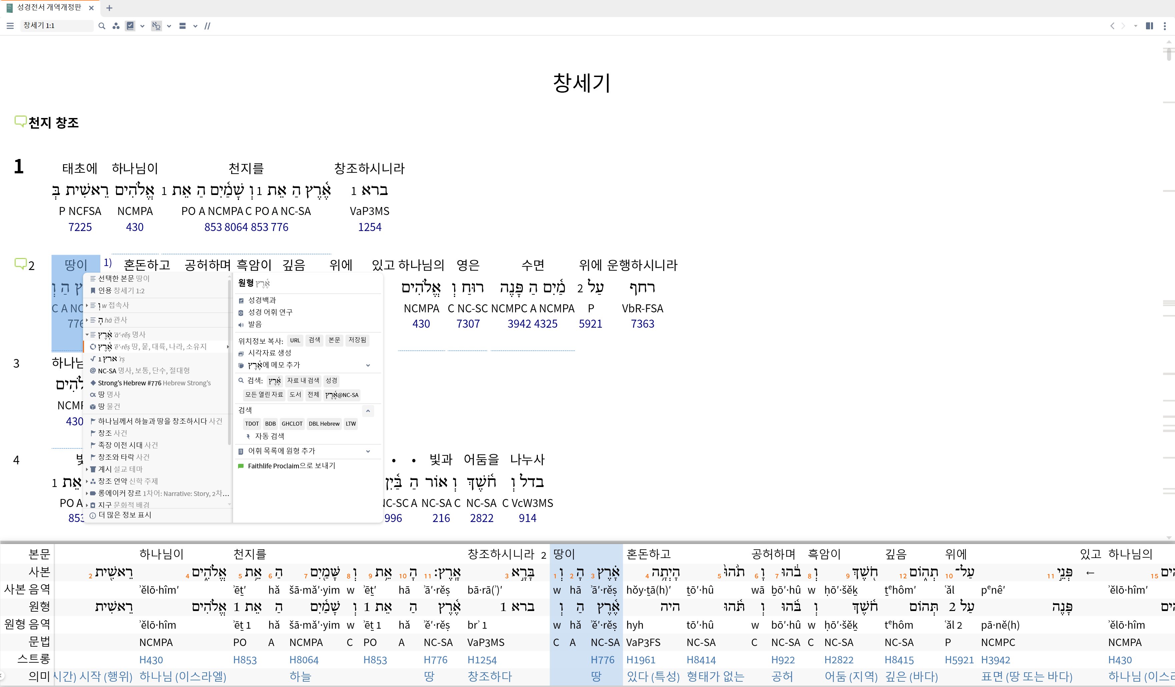Open the hamburger panel menu
Image resolution: width=1175 pixels, height=687 pixels.
click(10, 26)
